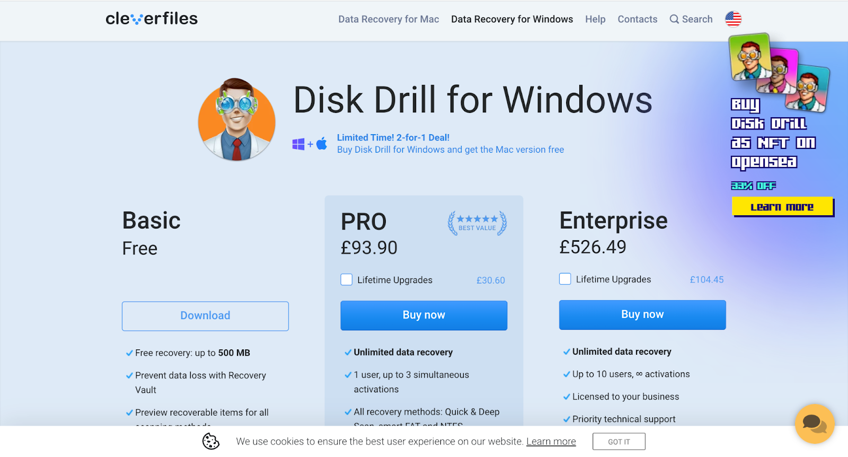
Task: Open the cookie policy Learn more link
Action: pyautogui.click(x=551, y=442)
